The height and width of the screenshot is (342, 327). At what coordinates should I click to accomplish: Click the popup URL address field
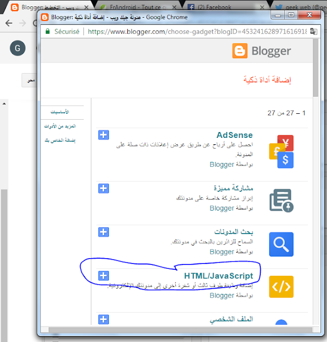197,32
